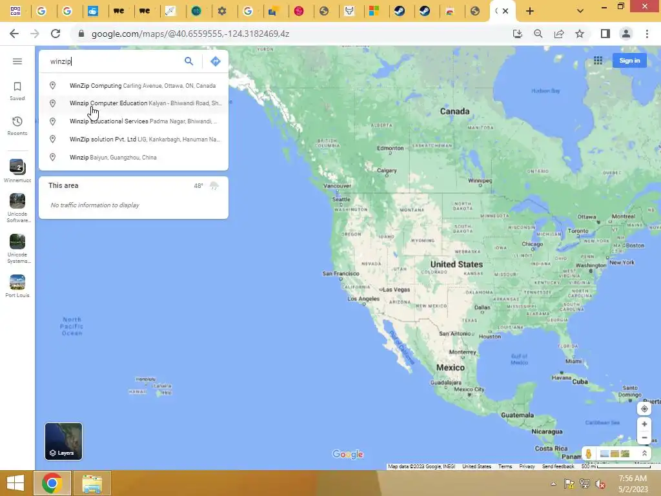Select WinZip Computing Ottawa suggestion
The height and width of the screenshot is (496, 661).
pos(134,86)
